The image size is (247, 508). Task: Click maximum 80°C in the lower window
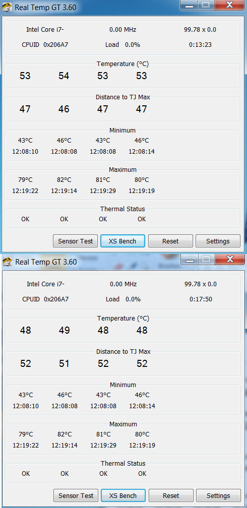click(x=142, y=434)
